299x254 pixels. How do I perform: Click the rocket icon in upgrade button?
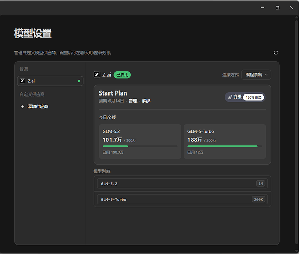coord(230,97)
